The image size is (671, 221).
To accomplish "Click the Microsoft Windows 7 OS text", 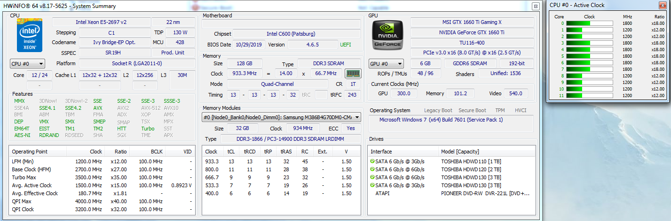I will coord(441,120).
